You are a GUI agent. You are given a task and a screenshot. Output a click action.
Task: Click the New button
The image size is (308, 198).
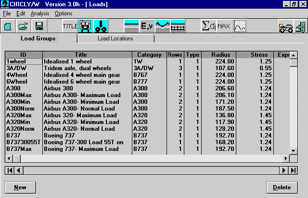[20, 187]
